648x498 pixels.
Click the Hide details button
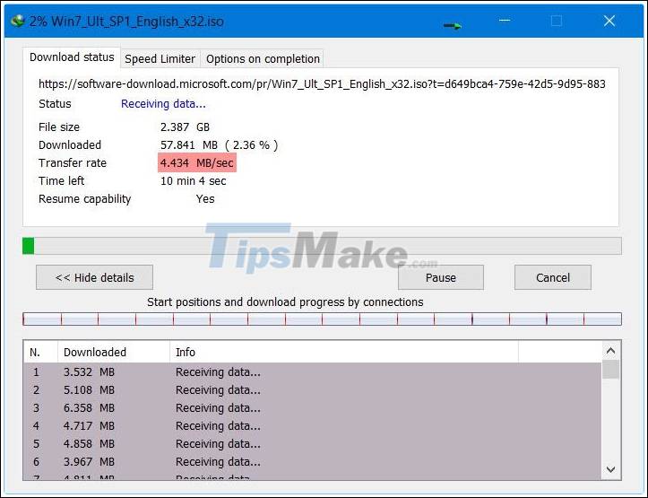click(x=95, y=277)
